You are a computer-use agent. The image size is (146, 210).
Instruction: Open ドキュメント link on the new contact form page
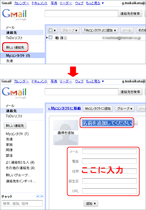pyautogui.click(x=40, y=81)
